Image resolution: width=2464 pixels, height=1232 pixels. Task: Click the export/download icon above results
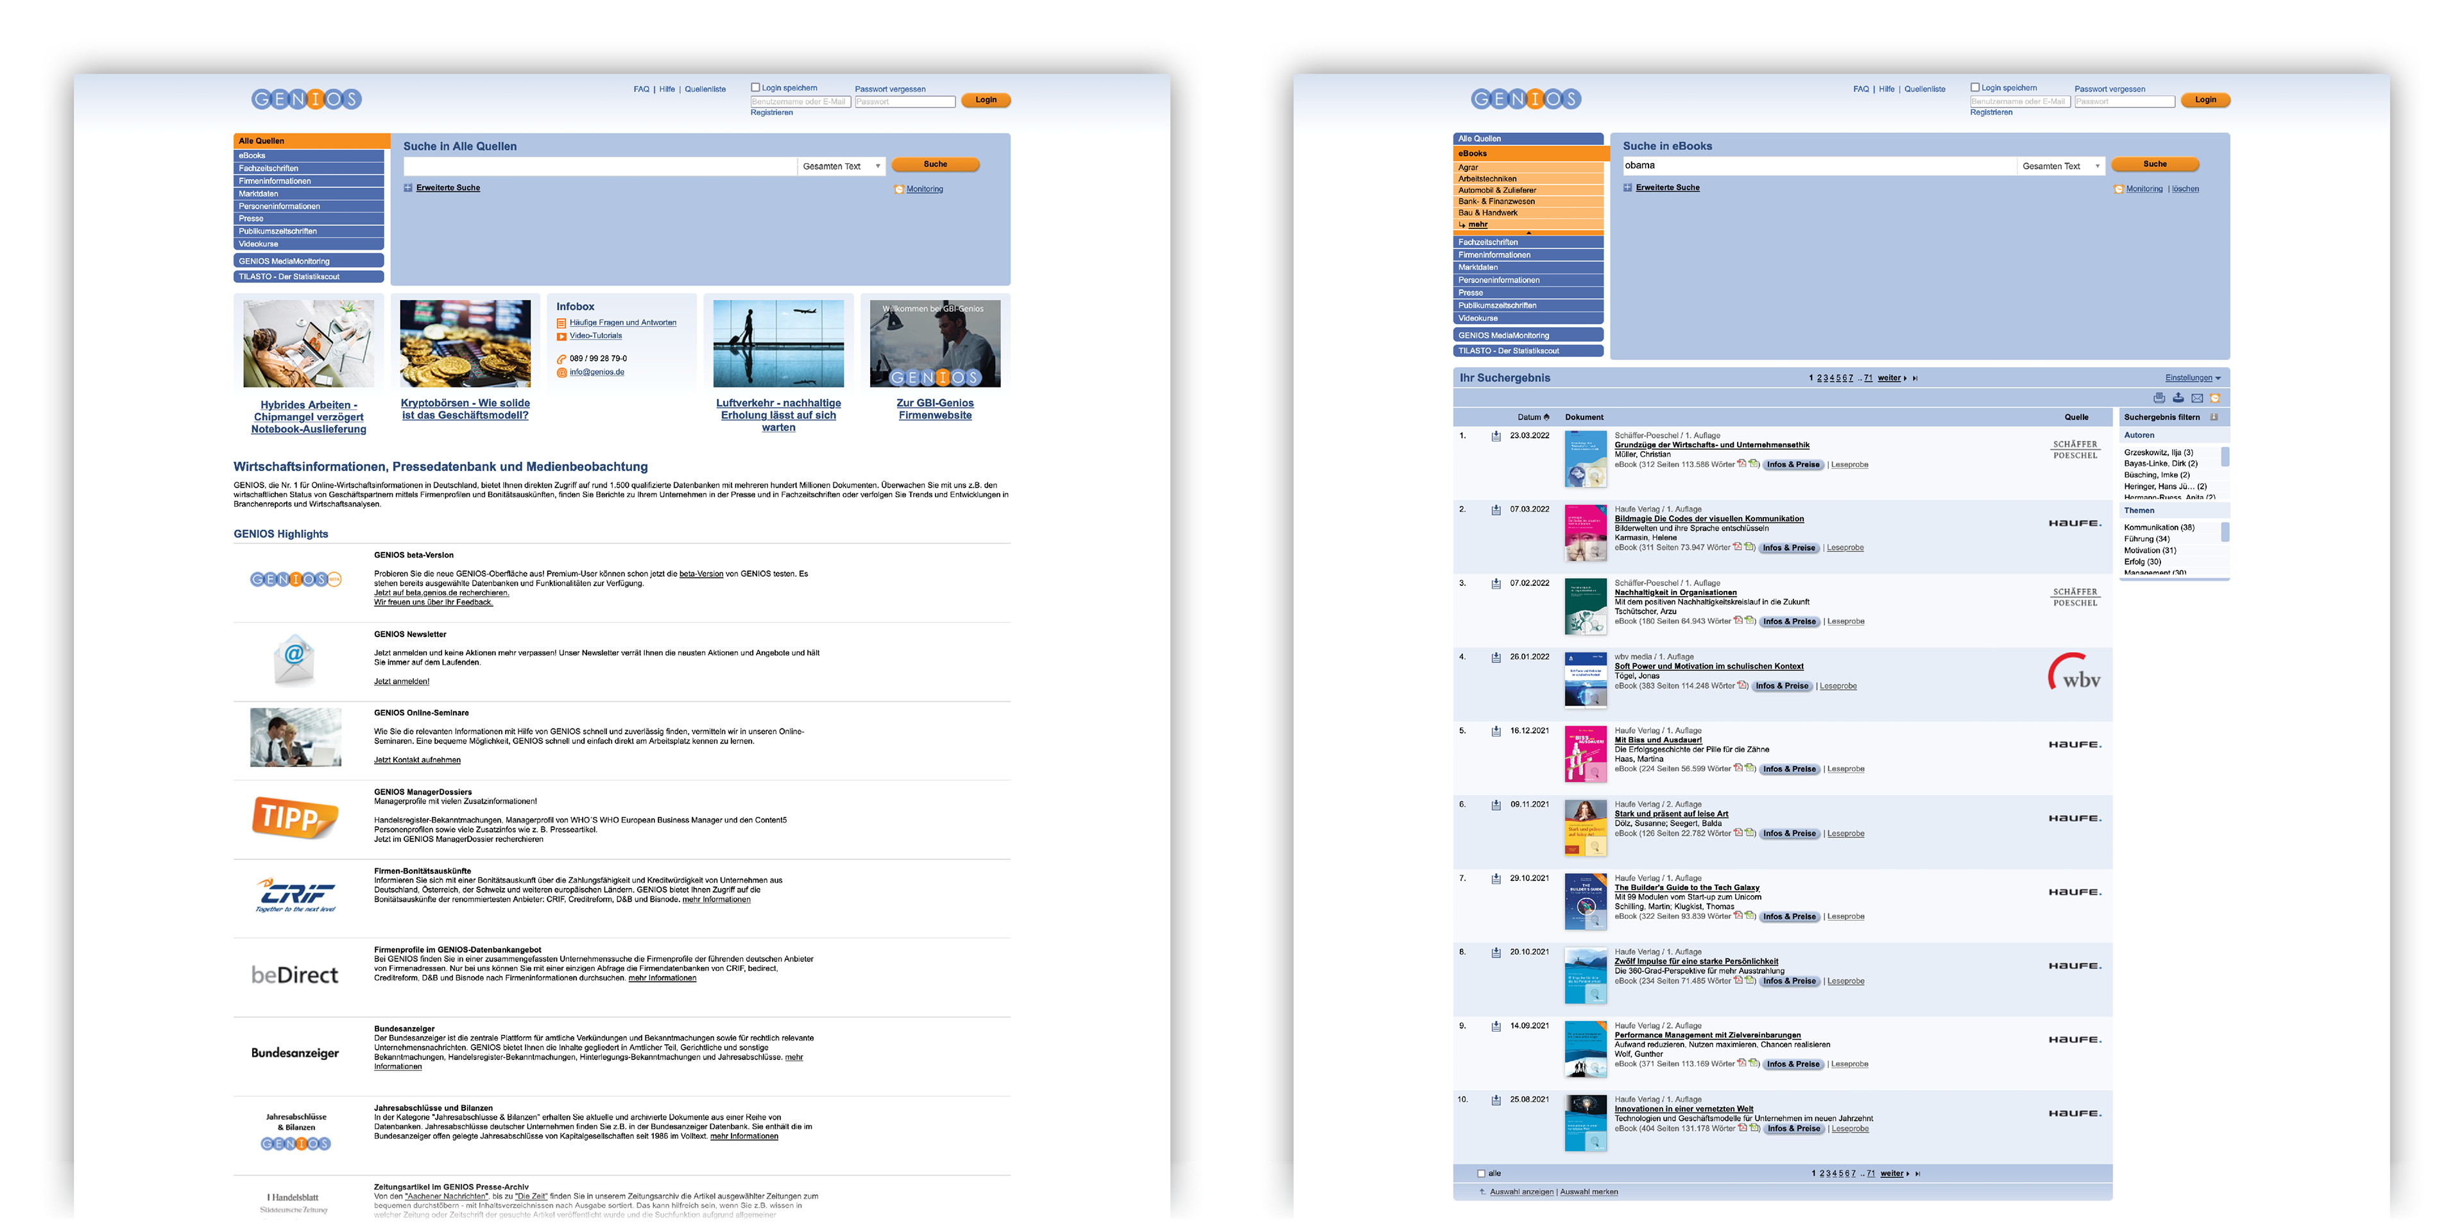click(2178, 398)
